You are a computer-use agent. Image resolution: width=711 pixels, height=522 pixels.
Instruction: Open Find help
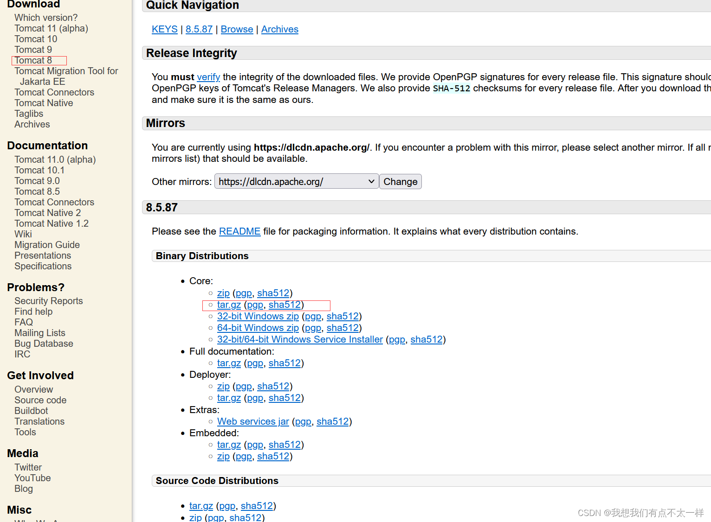[x=33, y=312]
